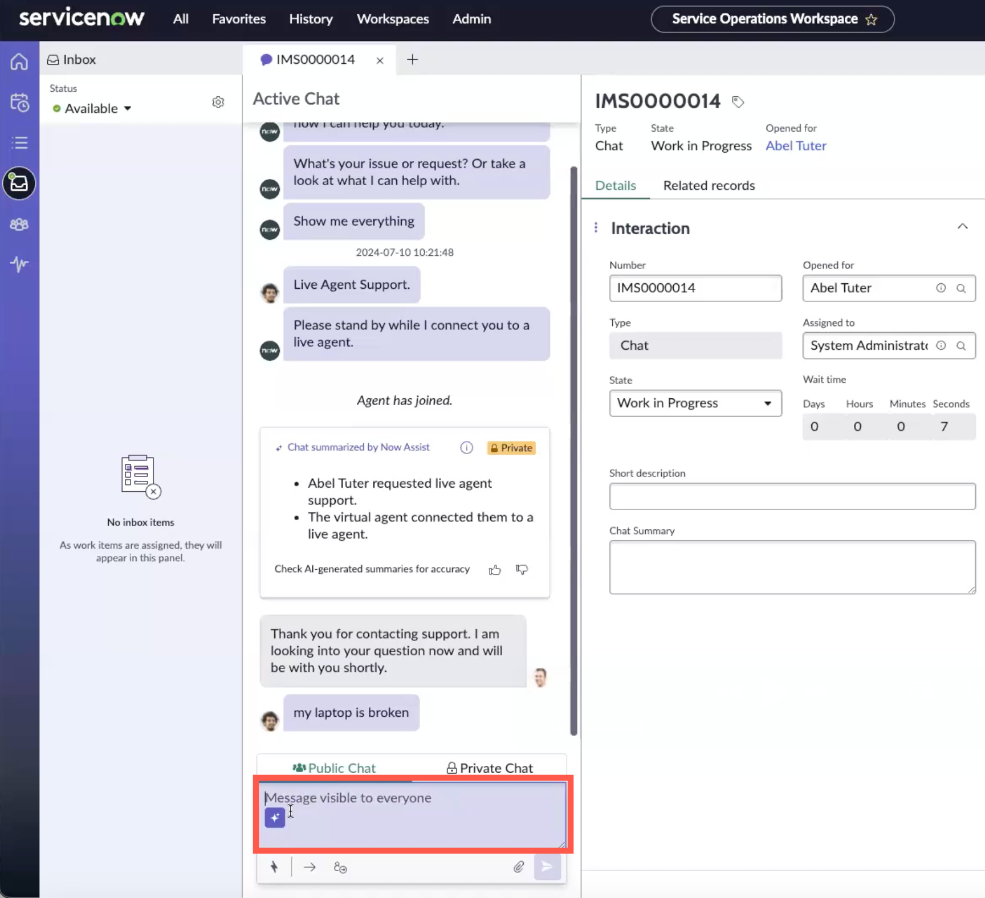
Task: Click the Private badge on summary card
Action: coord(511,448)
